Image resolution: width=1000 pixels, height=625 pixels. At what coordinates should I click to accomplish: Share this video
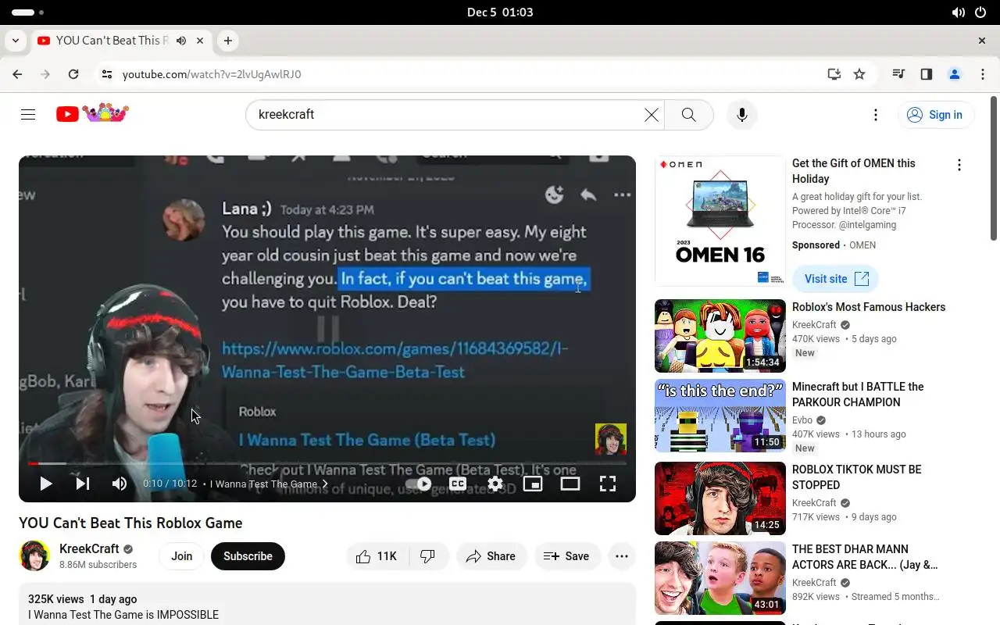pyautogui.click(x=491, y=556)
